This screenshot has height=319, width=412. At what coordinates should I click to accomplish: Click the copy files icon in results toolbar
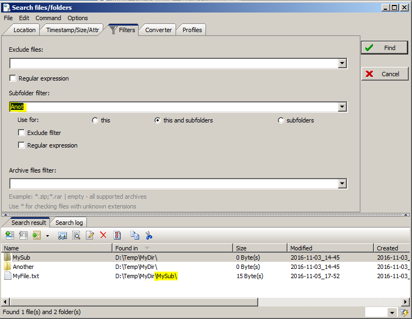(134, 235)
